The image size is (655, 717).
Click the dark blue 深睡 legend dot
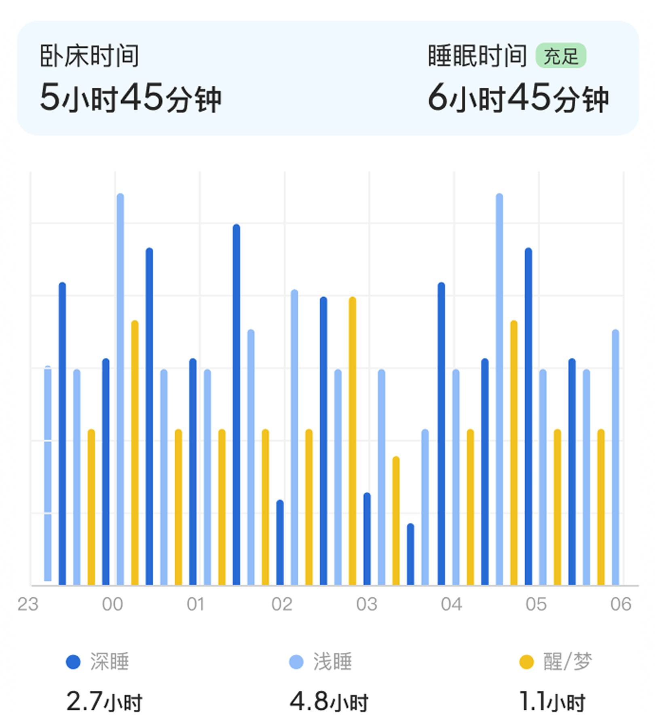[73, 662]
